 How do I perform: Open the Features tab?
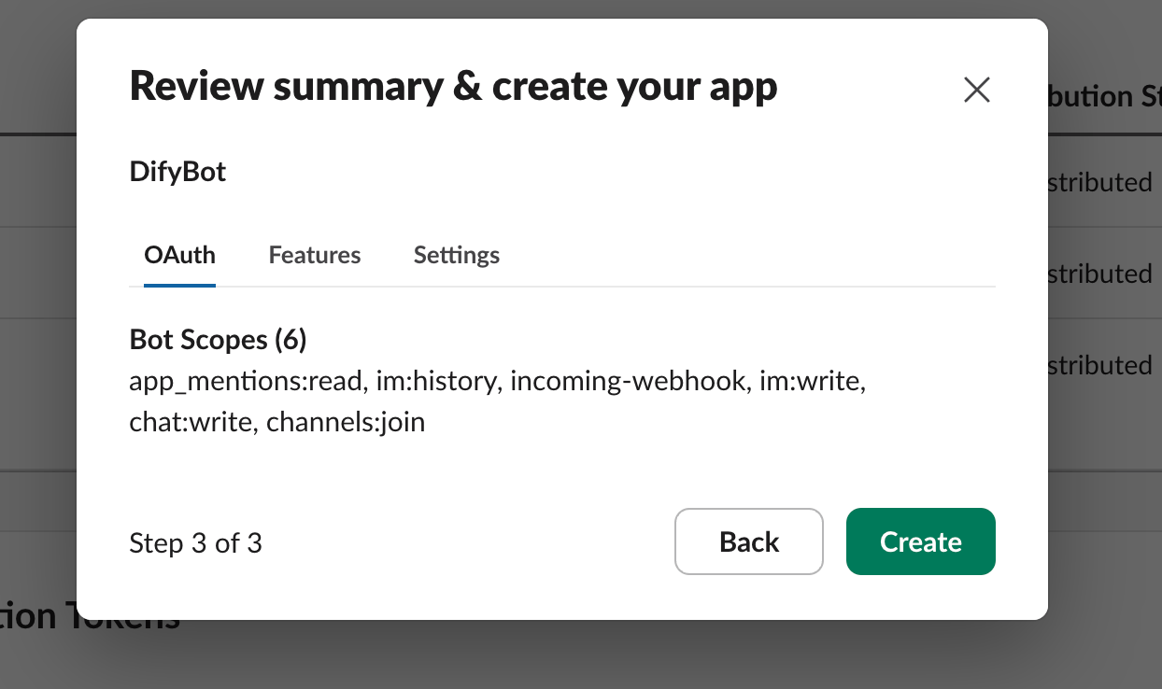(x=315, y=255)
